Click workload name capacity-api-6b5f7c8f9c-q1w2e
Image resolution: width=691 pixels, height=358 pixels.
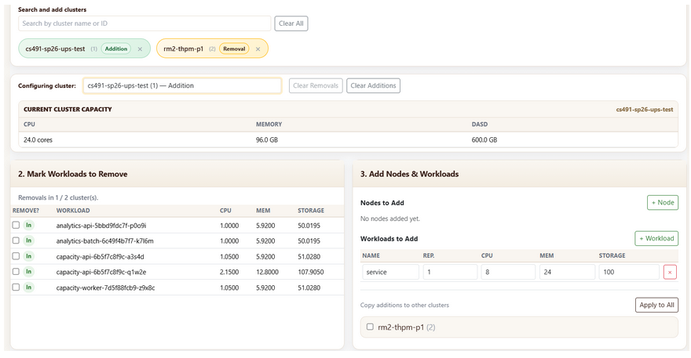(x=101, y=273)
